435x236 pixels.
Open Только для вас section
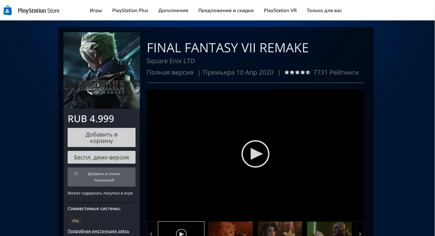(324, 11)
